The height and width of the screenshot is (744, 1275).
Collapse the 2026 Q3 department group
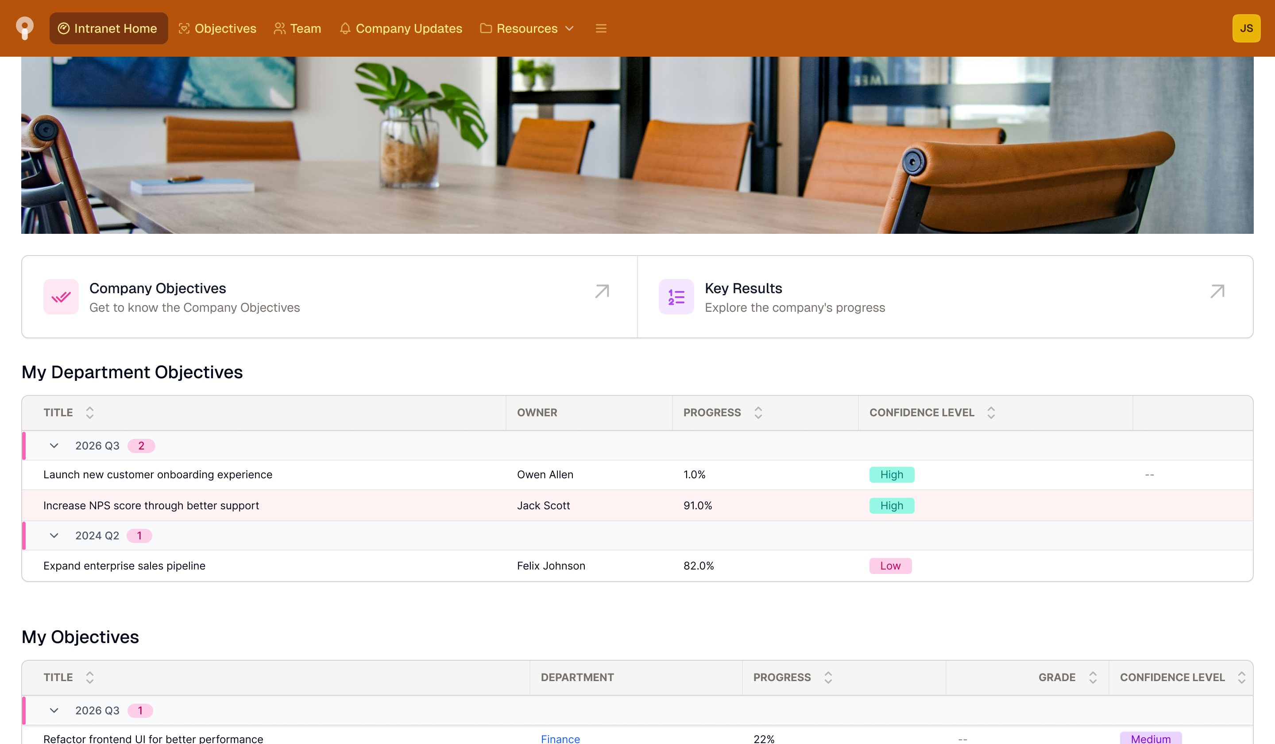click(54, 446)
